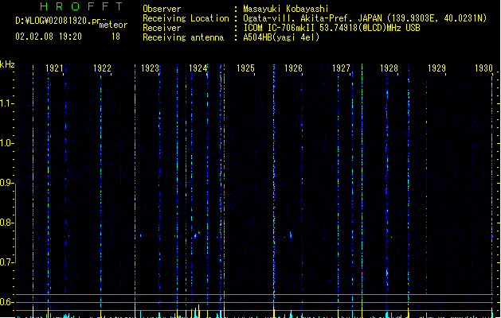Select antenna value A504HB(yagi 4el)
Screen dimensions: 501x318
pos(281,37)
